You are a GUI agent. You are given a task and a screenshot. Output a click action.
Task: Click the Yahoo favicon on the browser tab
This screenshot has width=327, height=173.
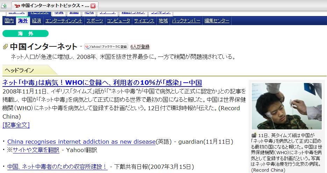click(x=17, y=6)
